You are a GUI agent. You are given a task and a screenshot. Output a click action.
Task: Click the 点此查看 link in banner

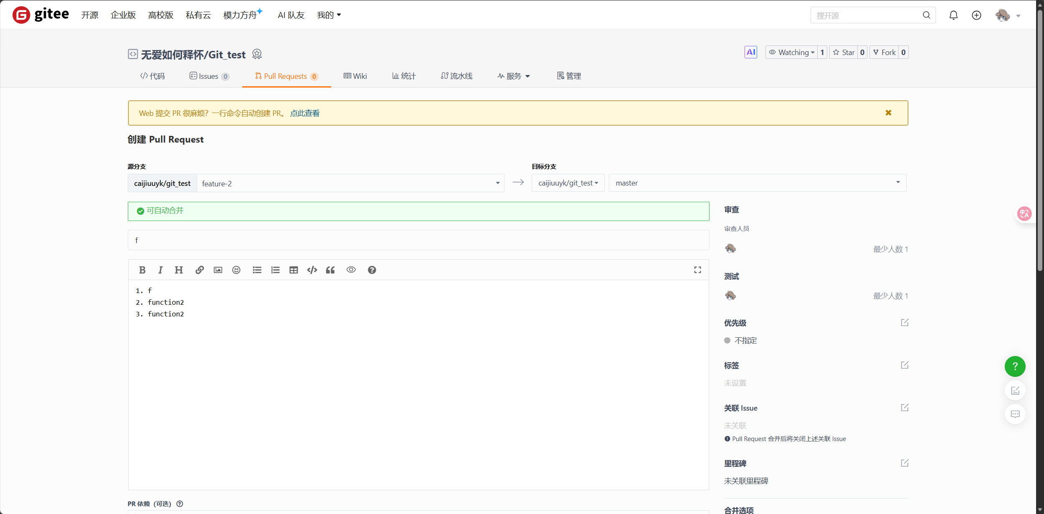pos(305,113)
